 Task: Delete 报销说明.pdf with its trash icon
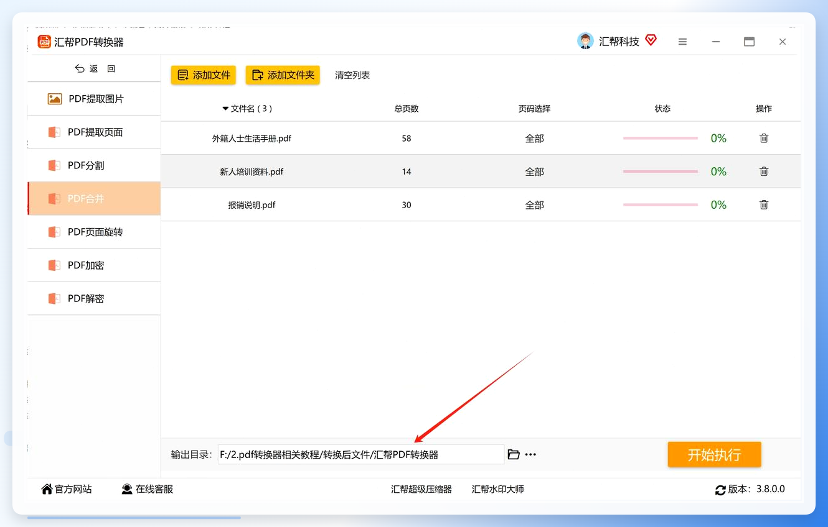tap(764, 204)
